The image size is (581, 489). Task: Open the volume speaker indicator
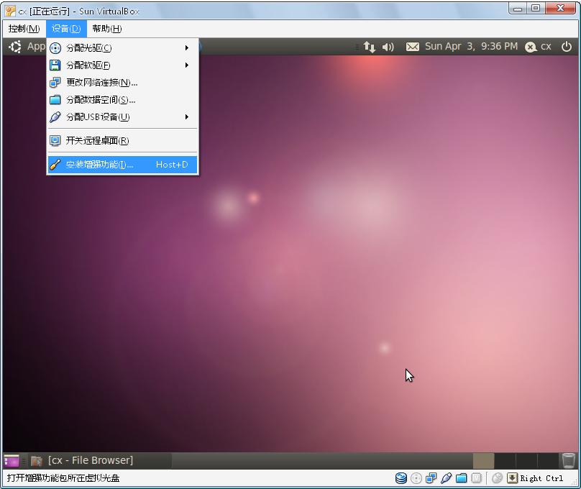click(388, 47)
